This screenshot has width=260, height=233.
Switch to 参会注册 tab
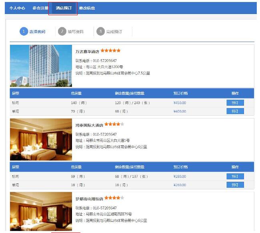coord(40,8)
